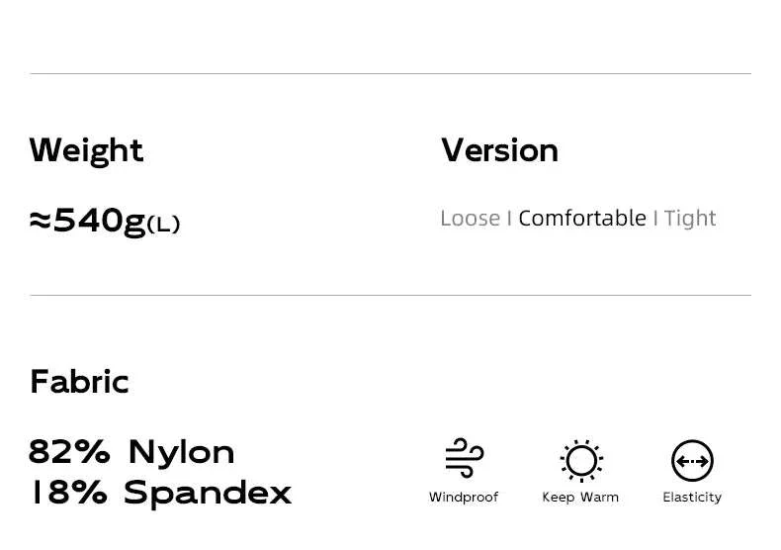Select the Keep Warm text label
The image size is (781, 550).
580,498
